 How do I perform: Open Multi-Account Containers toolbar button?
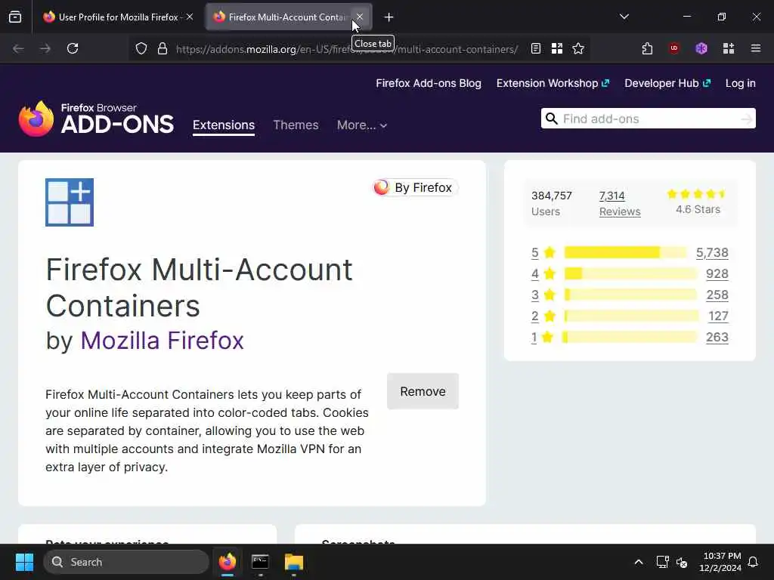click(x=729, y=48)
